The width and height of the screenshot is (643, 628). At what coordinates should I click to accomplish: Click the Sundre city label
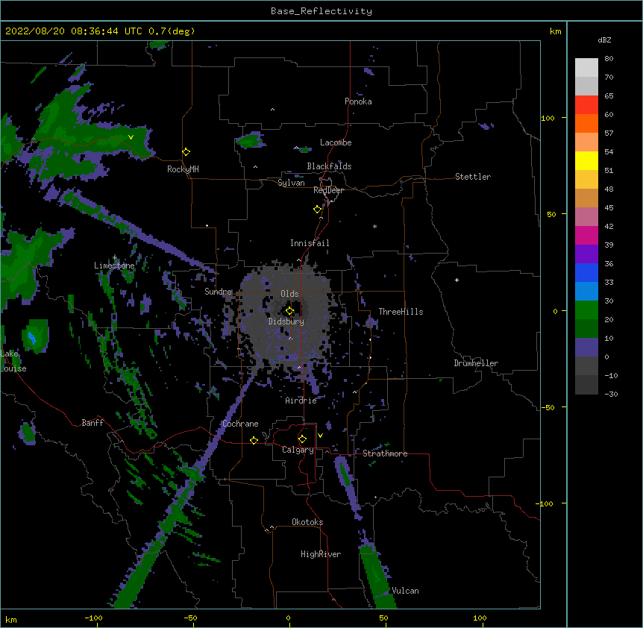click(218, 292)
